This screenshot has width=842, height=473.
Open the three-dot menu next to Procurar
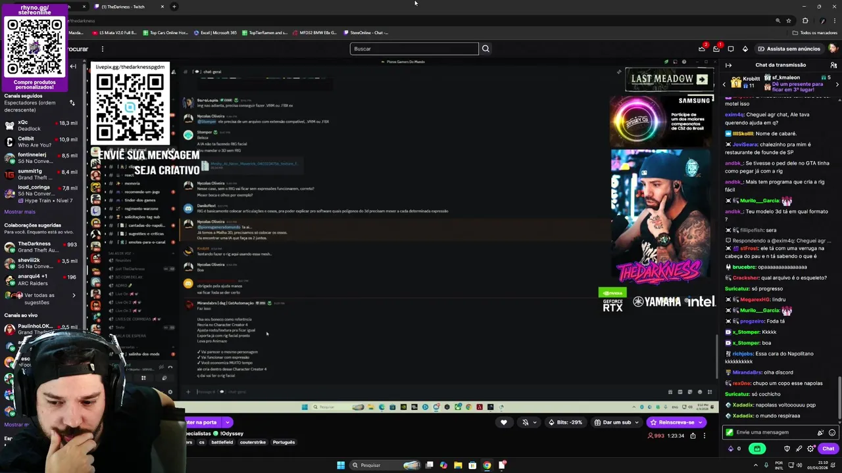coord(102,49)
